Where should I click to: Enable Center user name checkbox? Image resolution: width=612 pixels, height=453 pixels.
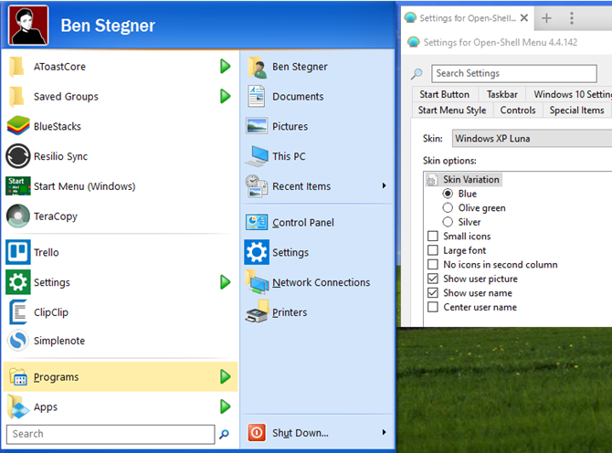coord(433,307)
